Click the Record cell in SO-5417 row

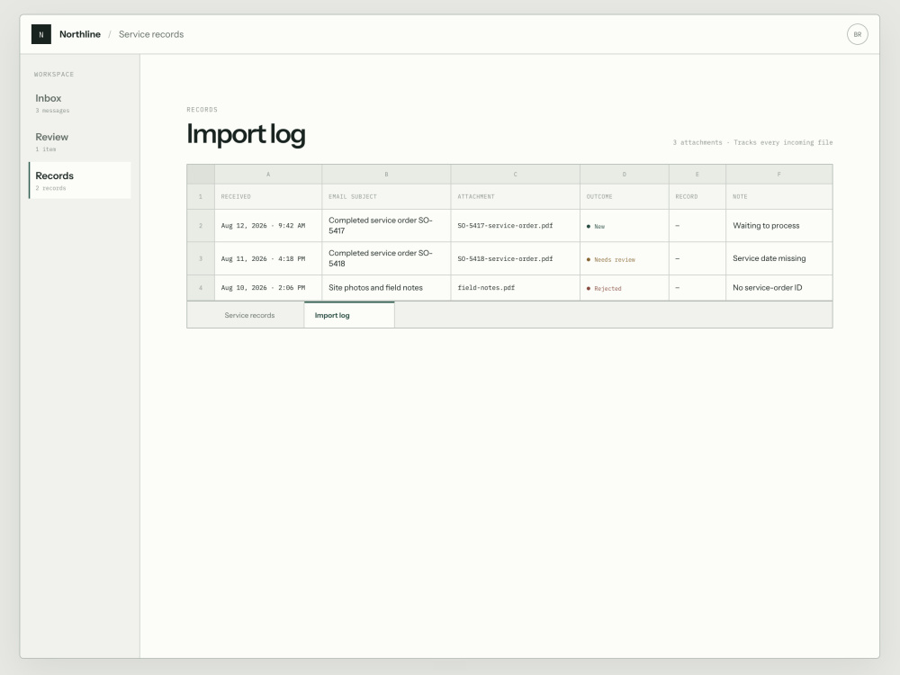pyautogui.click(x=697, y=226)
